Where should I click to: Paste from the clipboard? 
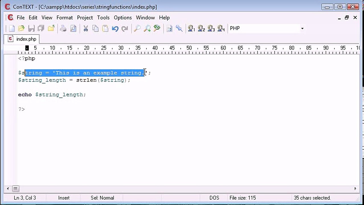(105, 28)
